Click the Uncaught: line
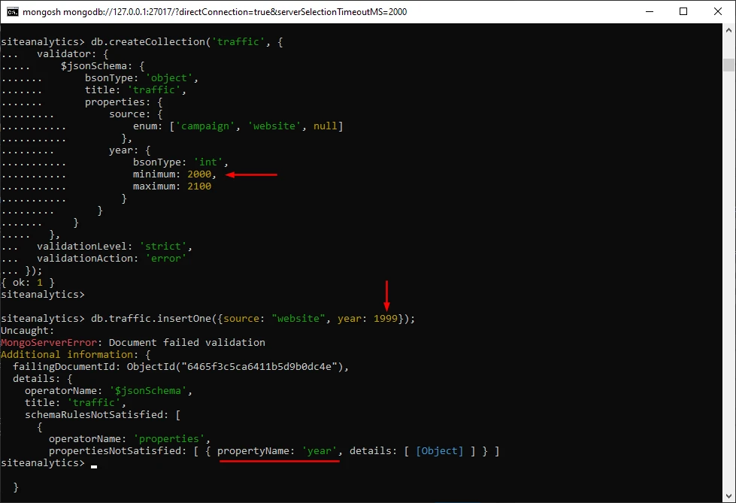The image size is (736, 503). point(27,331)
